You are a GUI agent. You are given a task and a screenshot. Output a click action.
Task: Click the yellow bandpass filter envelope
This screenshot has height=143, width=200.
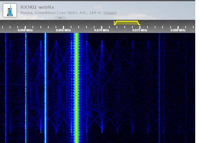pos(127,23)
